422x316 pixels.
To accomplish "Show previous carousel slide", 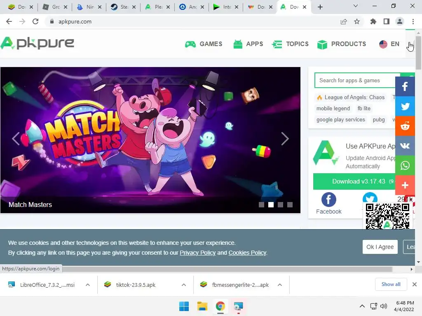I will point(16,139).
